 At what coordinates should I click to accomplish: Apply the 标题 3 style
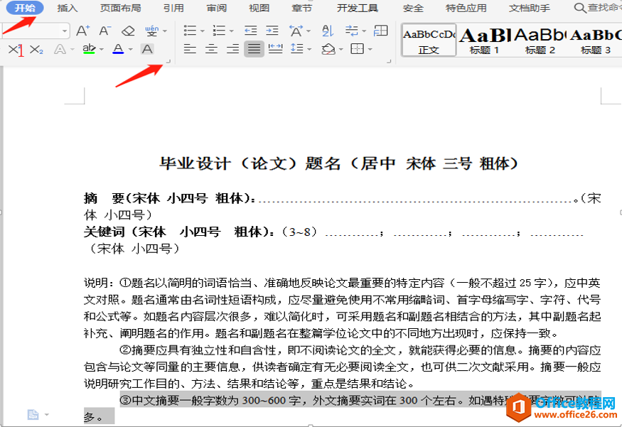(x=596, y=40)
